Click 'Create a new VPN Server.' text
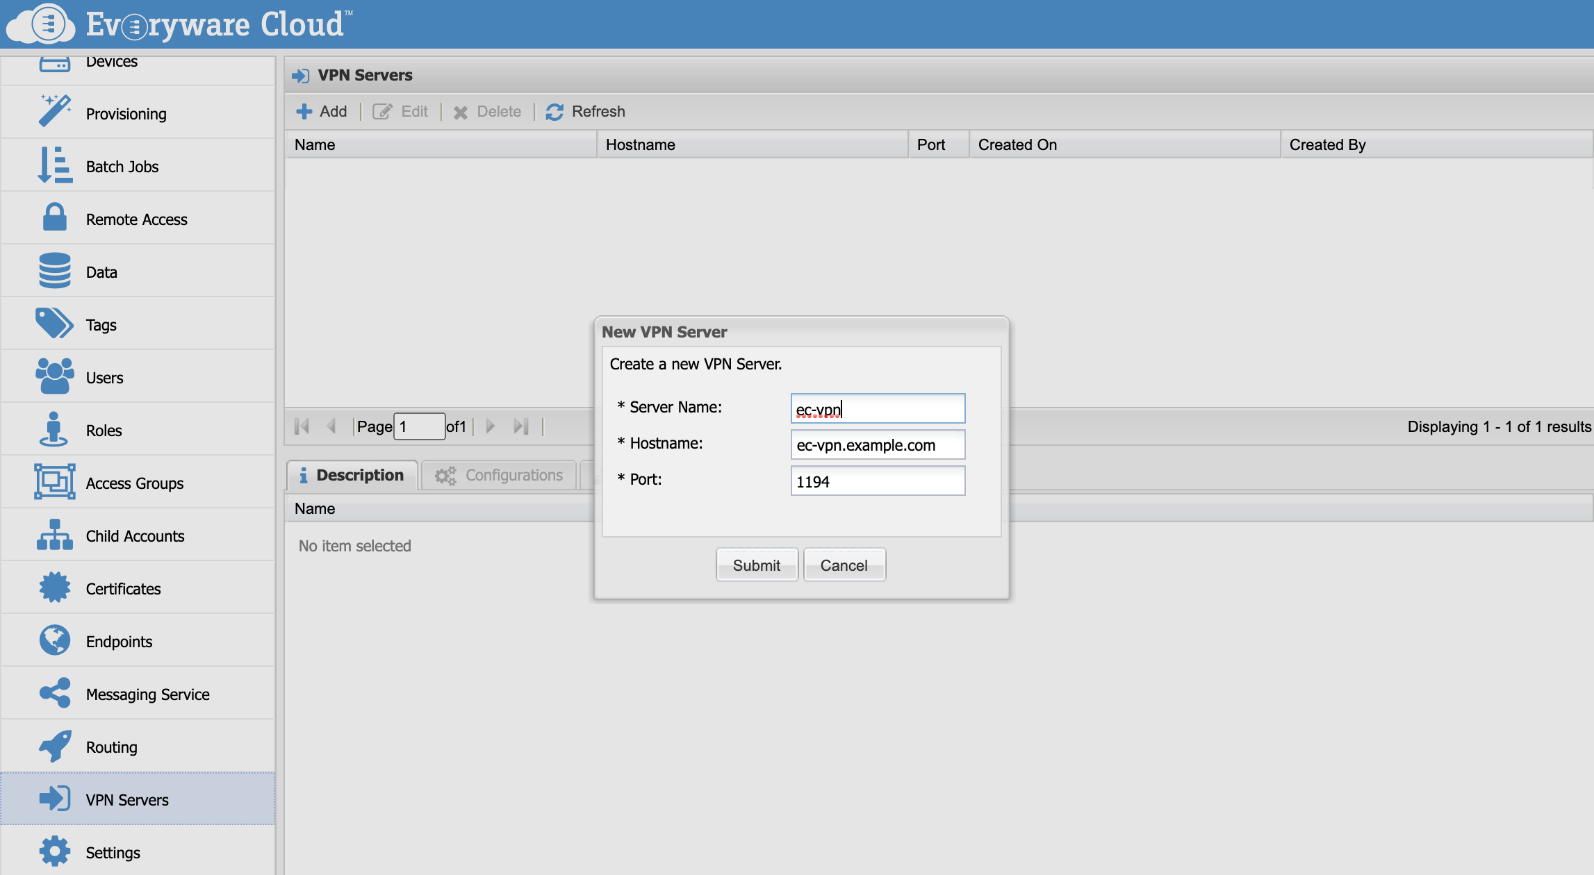The image size is (1594, 875). pyautogui.click(x=696, y=364)
